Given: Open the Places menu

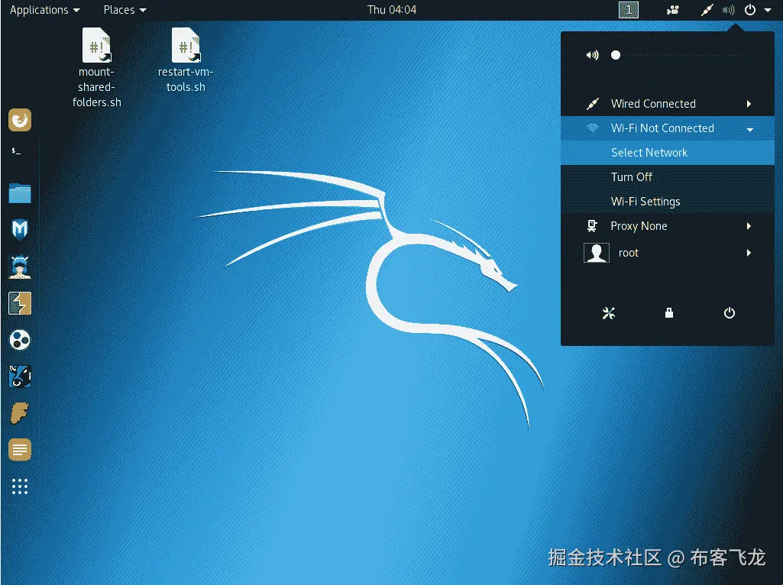Looking at the screenshot, I should (125, 9).
